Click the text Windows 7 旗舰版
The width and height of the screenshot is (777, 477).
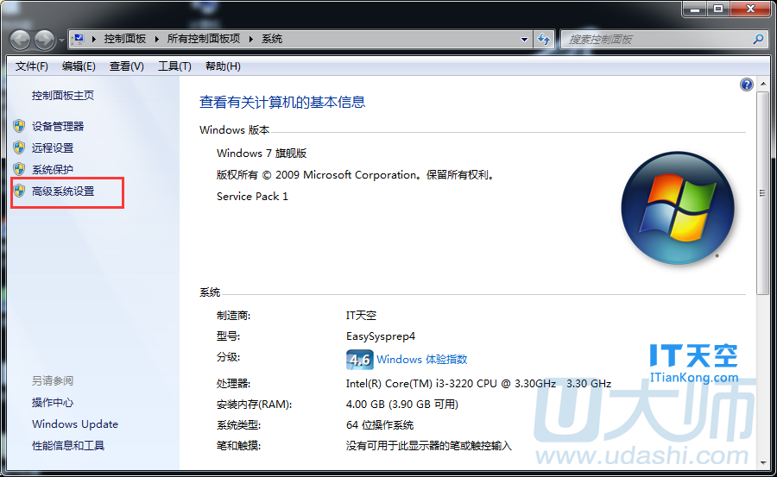coord(262,154)
